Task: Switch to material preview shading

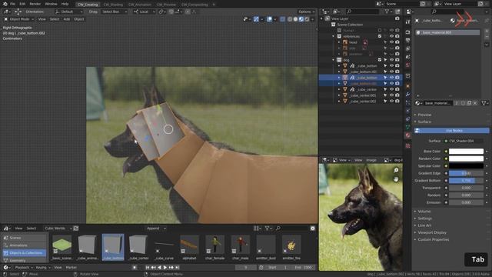Action: pos(301,19)
